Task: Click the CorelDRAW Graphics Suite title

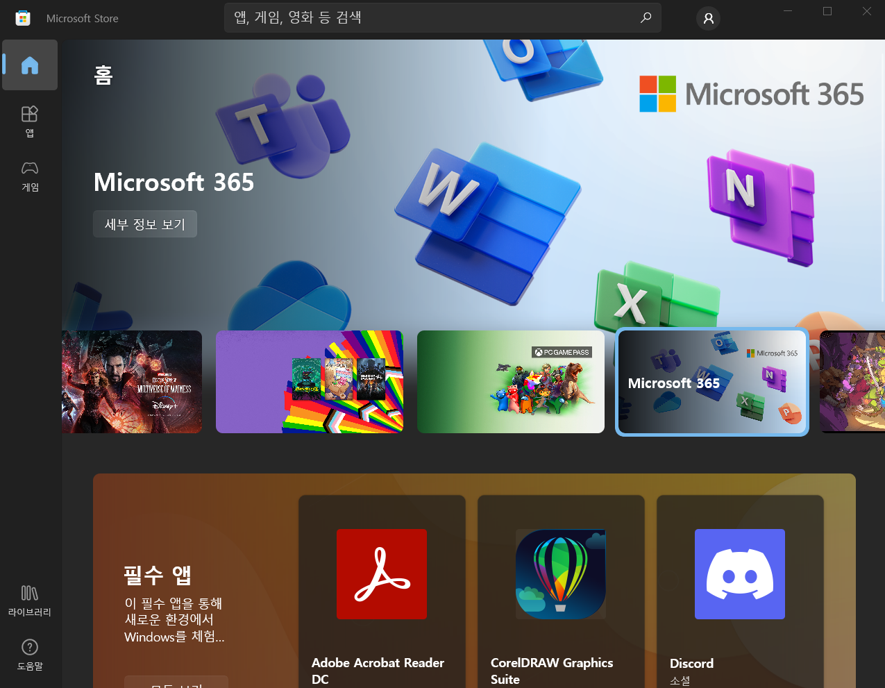Action: (552, 671)
